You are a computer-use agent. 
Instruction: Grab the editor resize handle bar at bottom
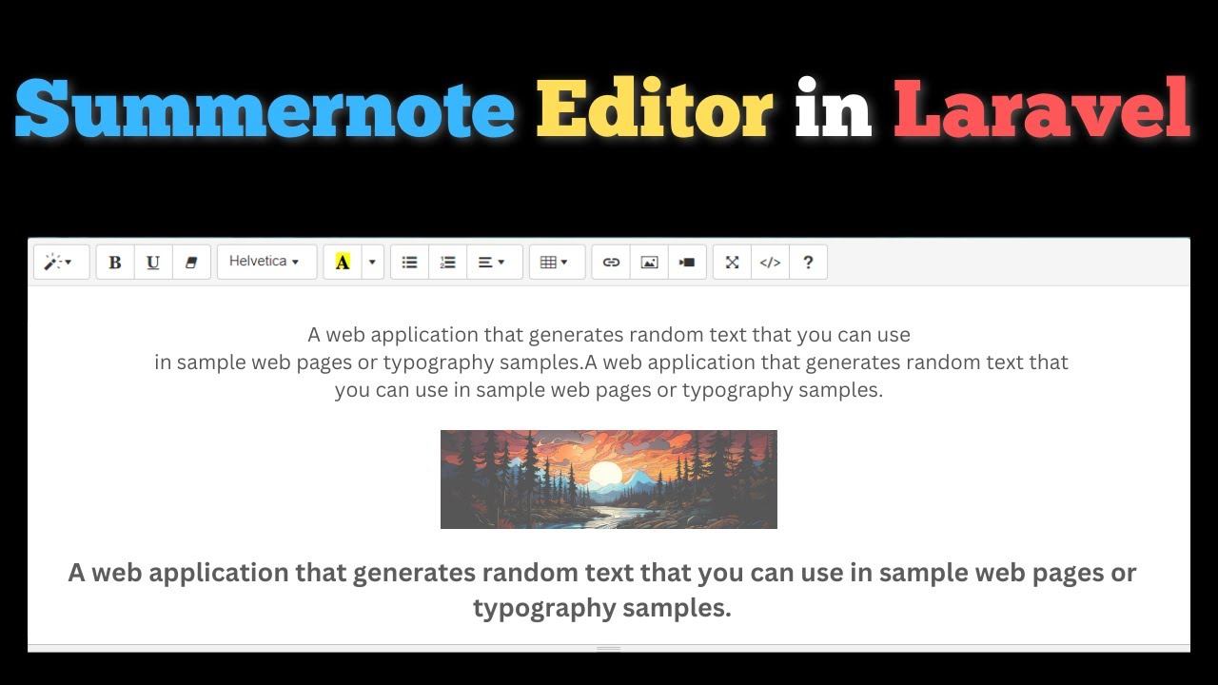point(609,648)
